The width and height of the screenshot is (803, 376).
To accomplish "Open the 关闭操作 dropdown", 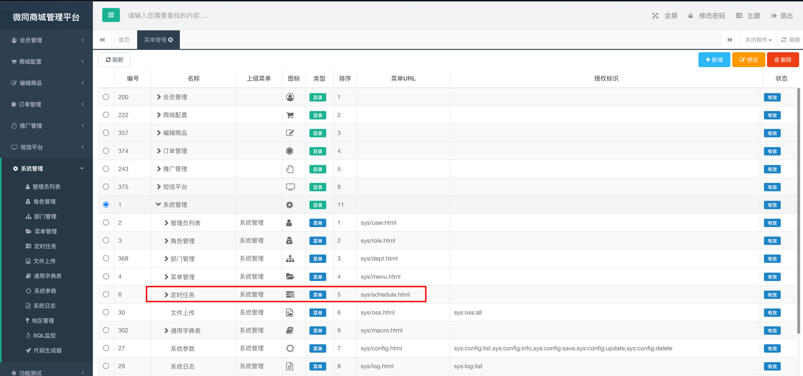I will 758,40.
